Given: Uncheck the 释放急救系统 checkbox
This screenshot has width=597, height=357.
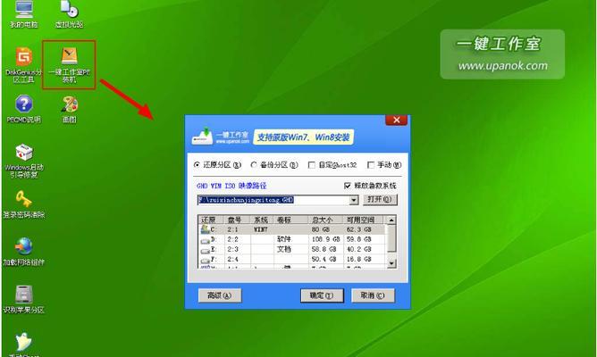Looking at the screenshot, I should (x=348, y=186).
